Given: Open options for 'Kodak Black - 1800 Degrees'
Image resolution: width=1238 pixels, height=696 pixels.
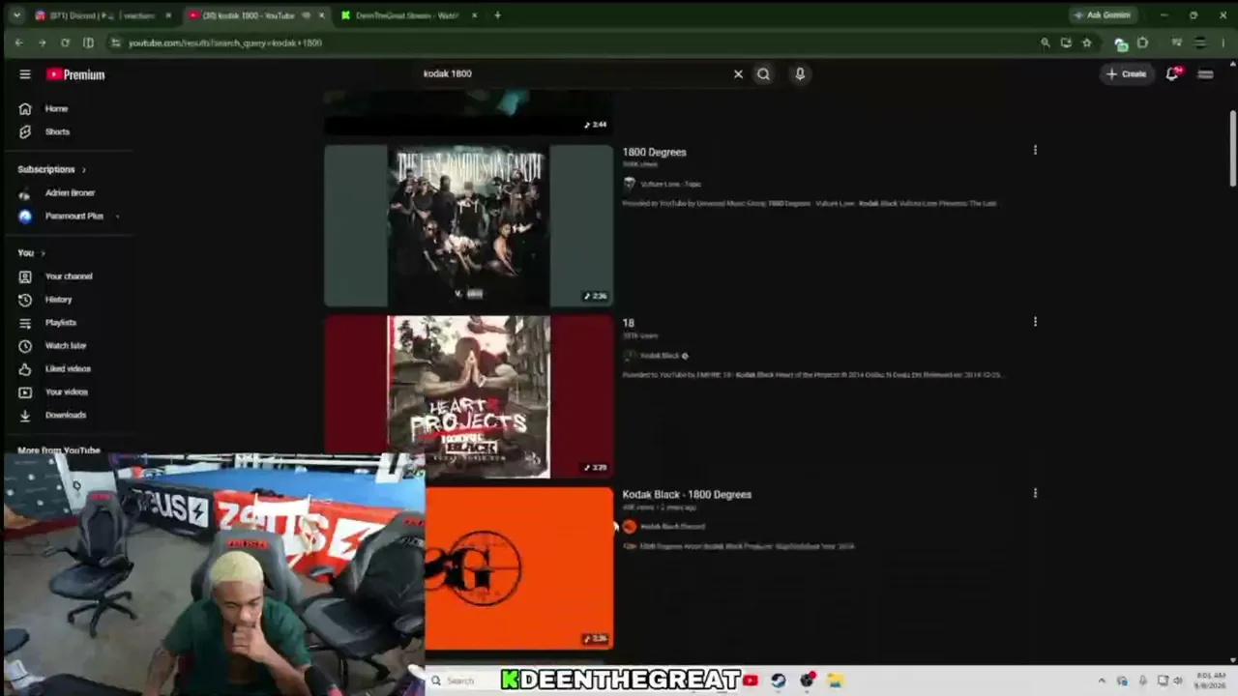Looking at the screenshot, I should click(x=1035, y=493).
